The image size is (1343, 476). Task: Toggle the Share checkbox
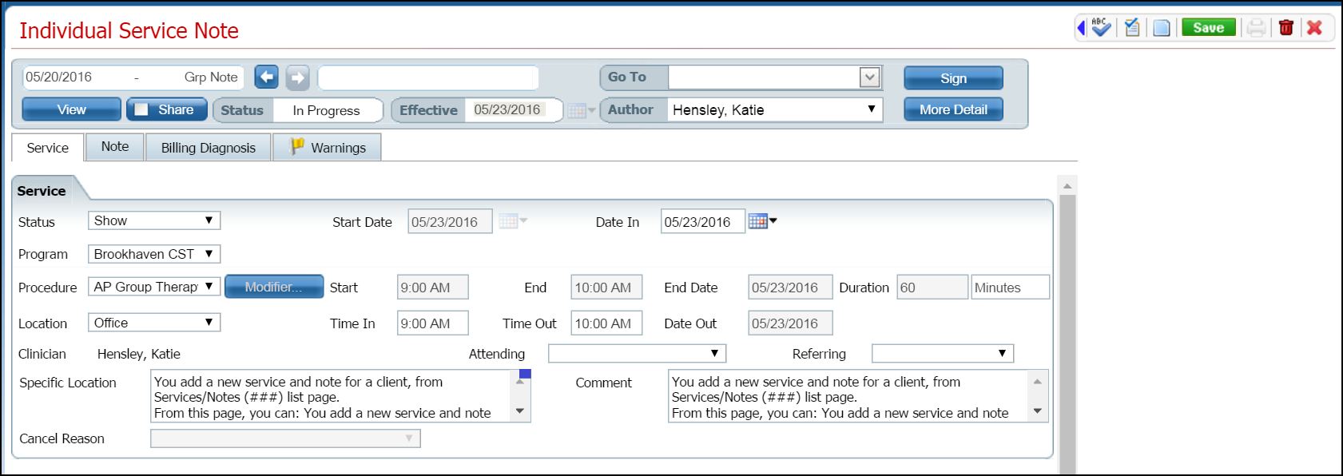141,109
